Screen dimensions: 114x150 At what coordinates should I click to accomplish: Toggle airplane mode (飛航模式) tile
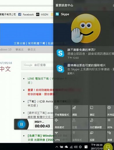click(x=62, y=123)
